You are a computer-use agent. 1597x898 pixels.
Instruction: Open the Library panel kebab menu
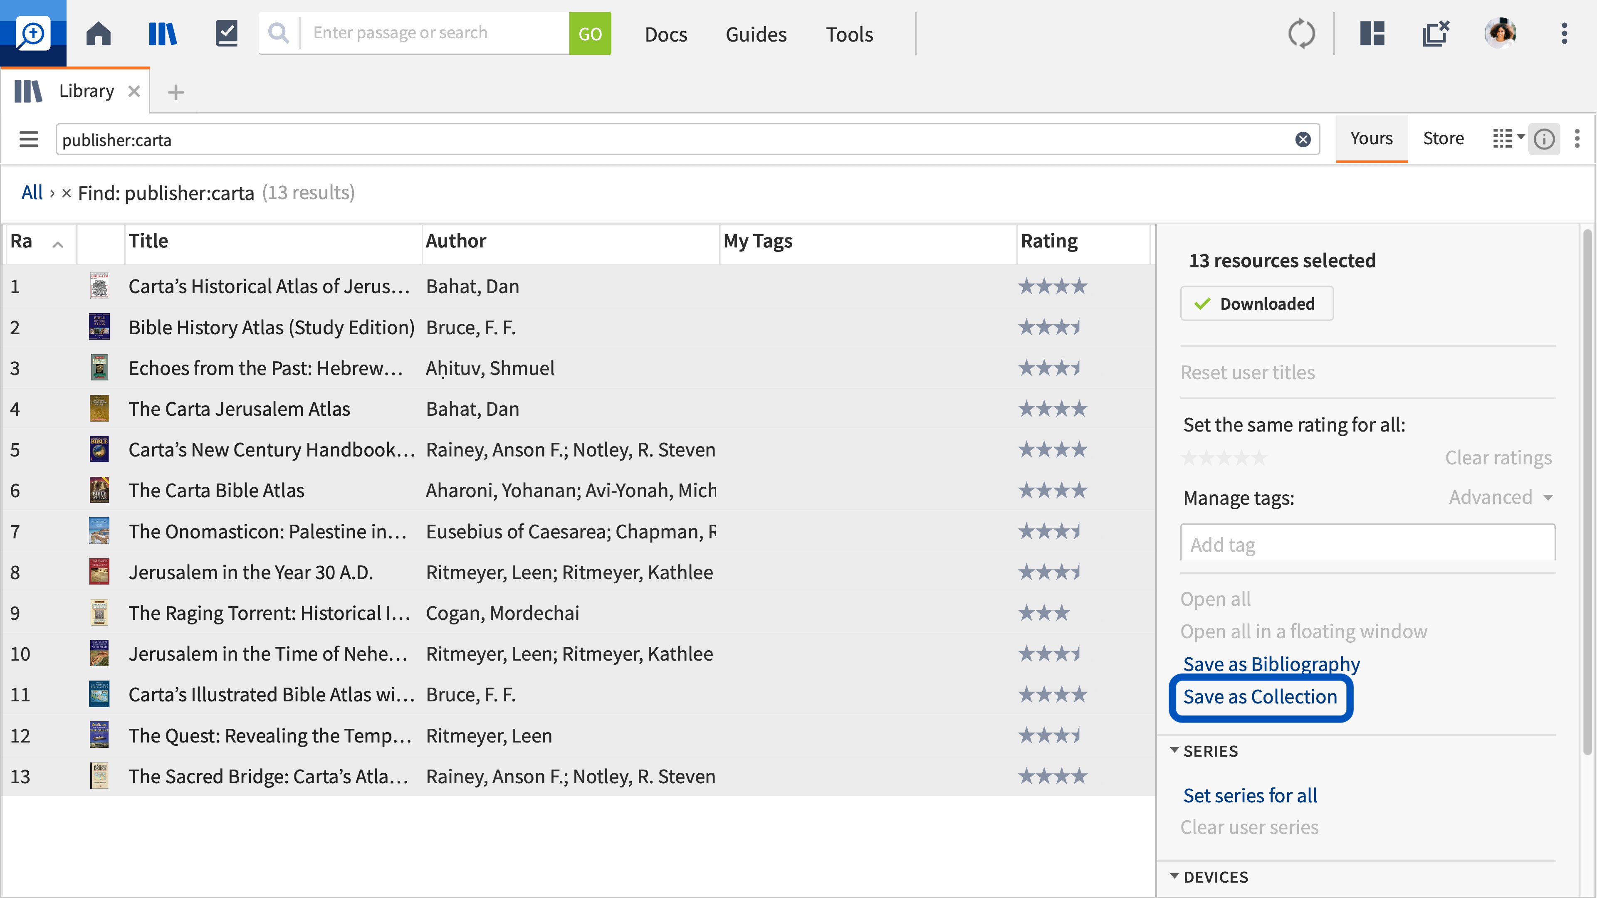(1578, 138)
